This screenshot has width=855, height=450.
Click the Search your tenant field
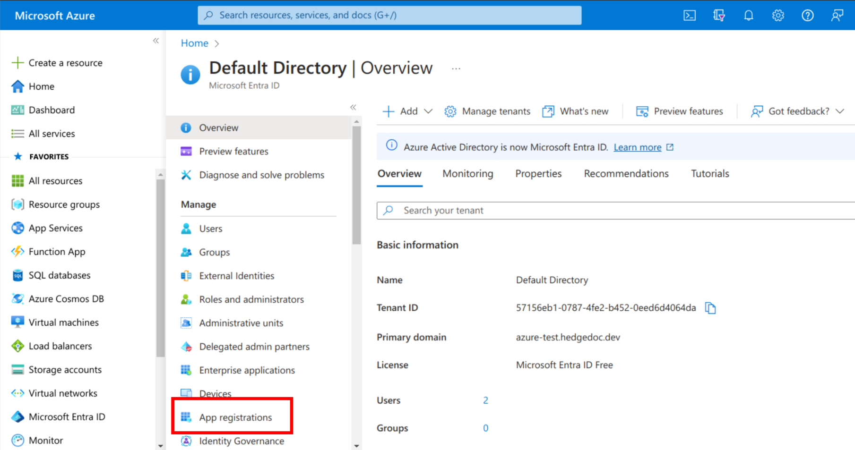[x=520, y=210]
